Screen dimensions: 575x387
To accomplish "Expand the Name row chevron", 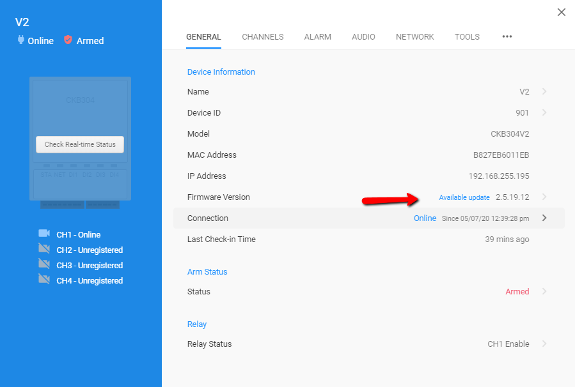I will (544, 91).
